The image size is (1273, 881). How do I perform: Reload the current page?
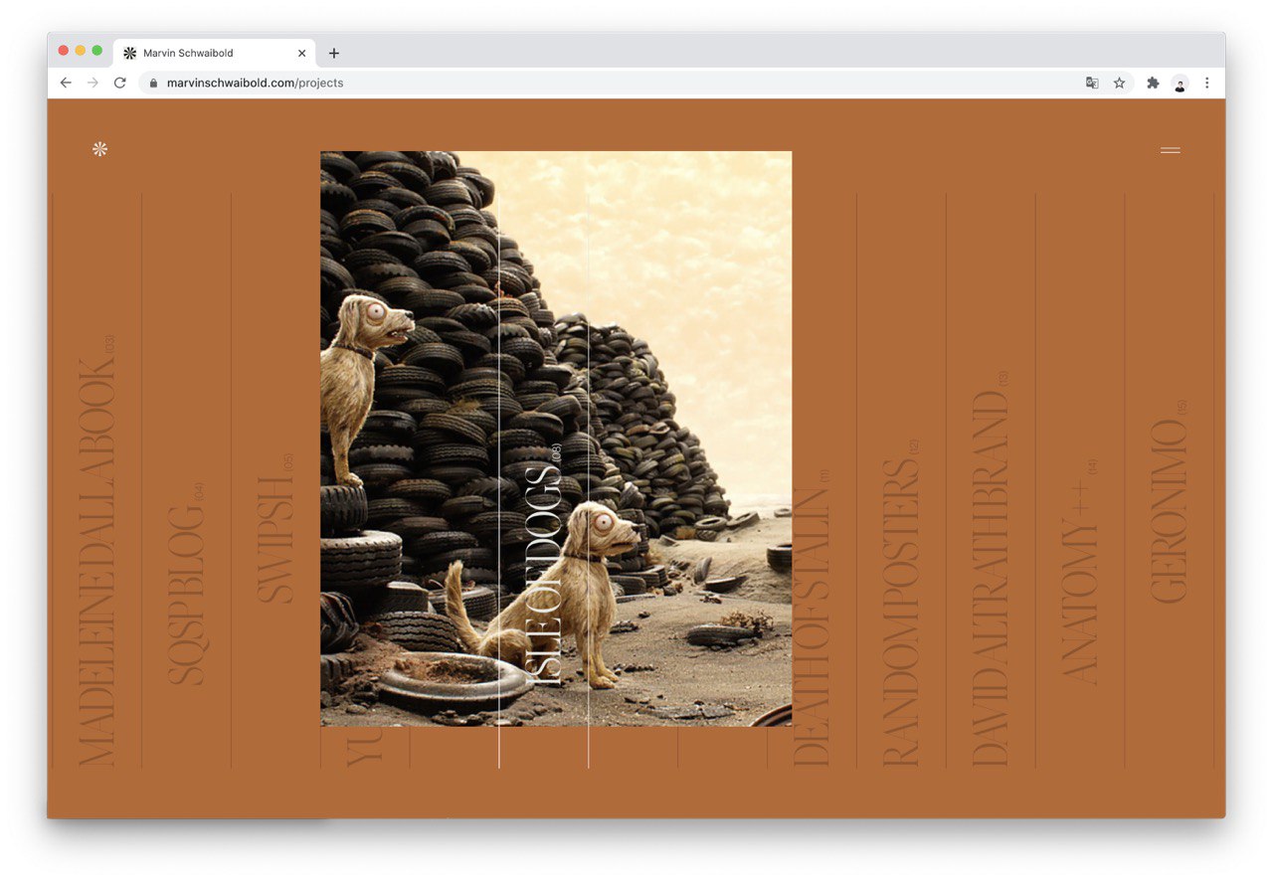pyautogui.click(x=119, y=83)
